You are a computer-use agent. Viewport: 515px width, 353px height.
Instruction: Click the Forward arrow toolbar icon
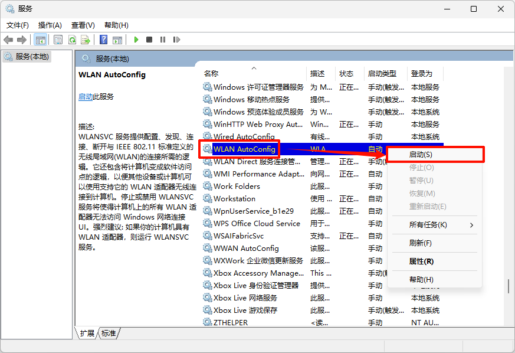[22, 40]
